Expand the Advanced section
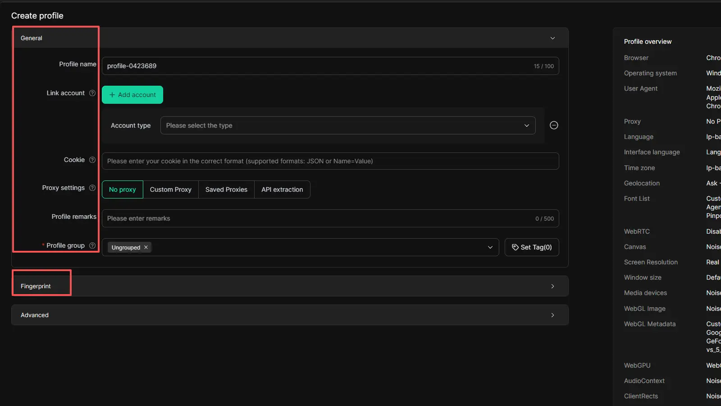721x406 pixels. tap(552, 315)
